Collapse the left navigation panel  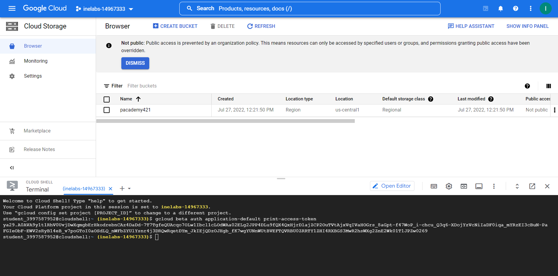[x=12, y=168]
